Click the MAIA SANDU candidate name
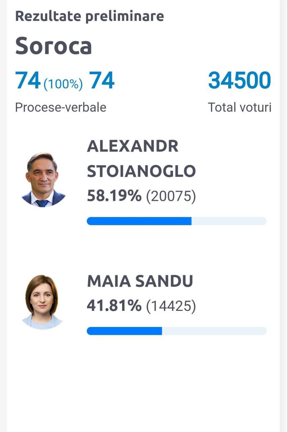The image size is (288, 432). 140,281
